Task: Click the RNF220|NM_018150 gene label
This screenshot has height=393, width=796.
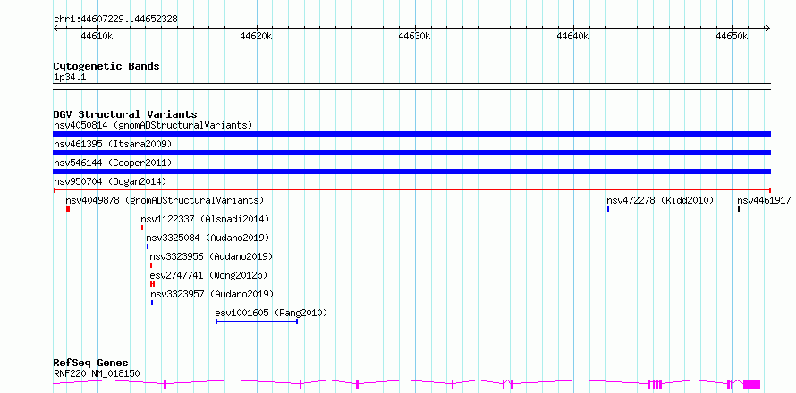Action: coord(97,374)
